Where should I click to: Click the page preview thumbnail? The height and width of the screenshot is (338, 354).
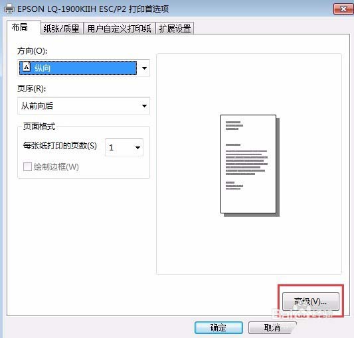pos(250,166)
